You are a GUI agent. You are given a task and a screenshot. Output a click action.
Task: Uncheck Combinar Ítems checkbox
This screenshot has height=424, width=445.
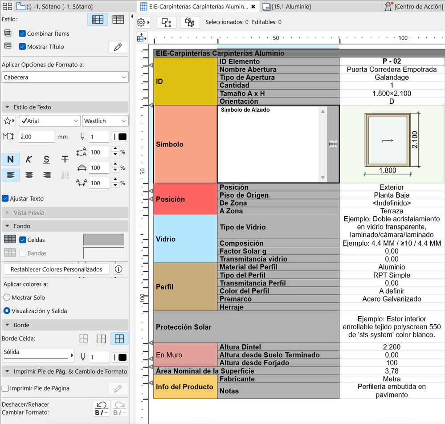(x=22, y=33)
